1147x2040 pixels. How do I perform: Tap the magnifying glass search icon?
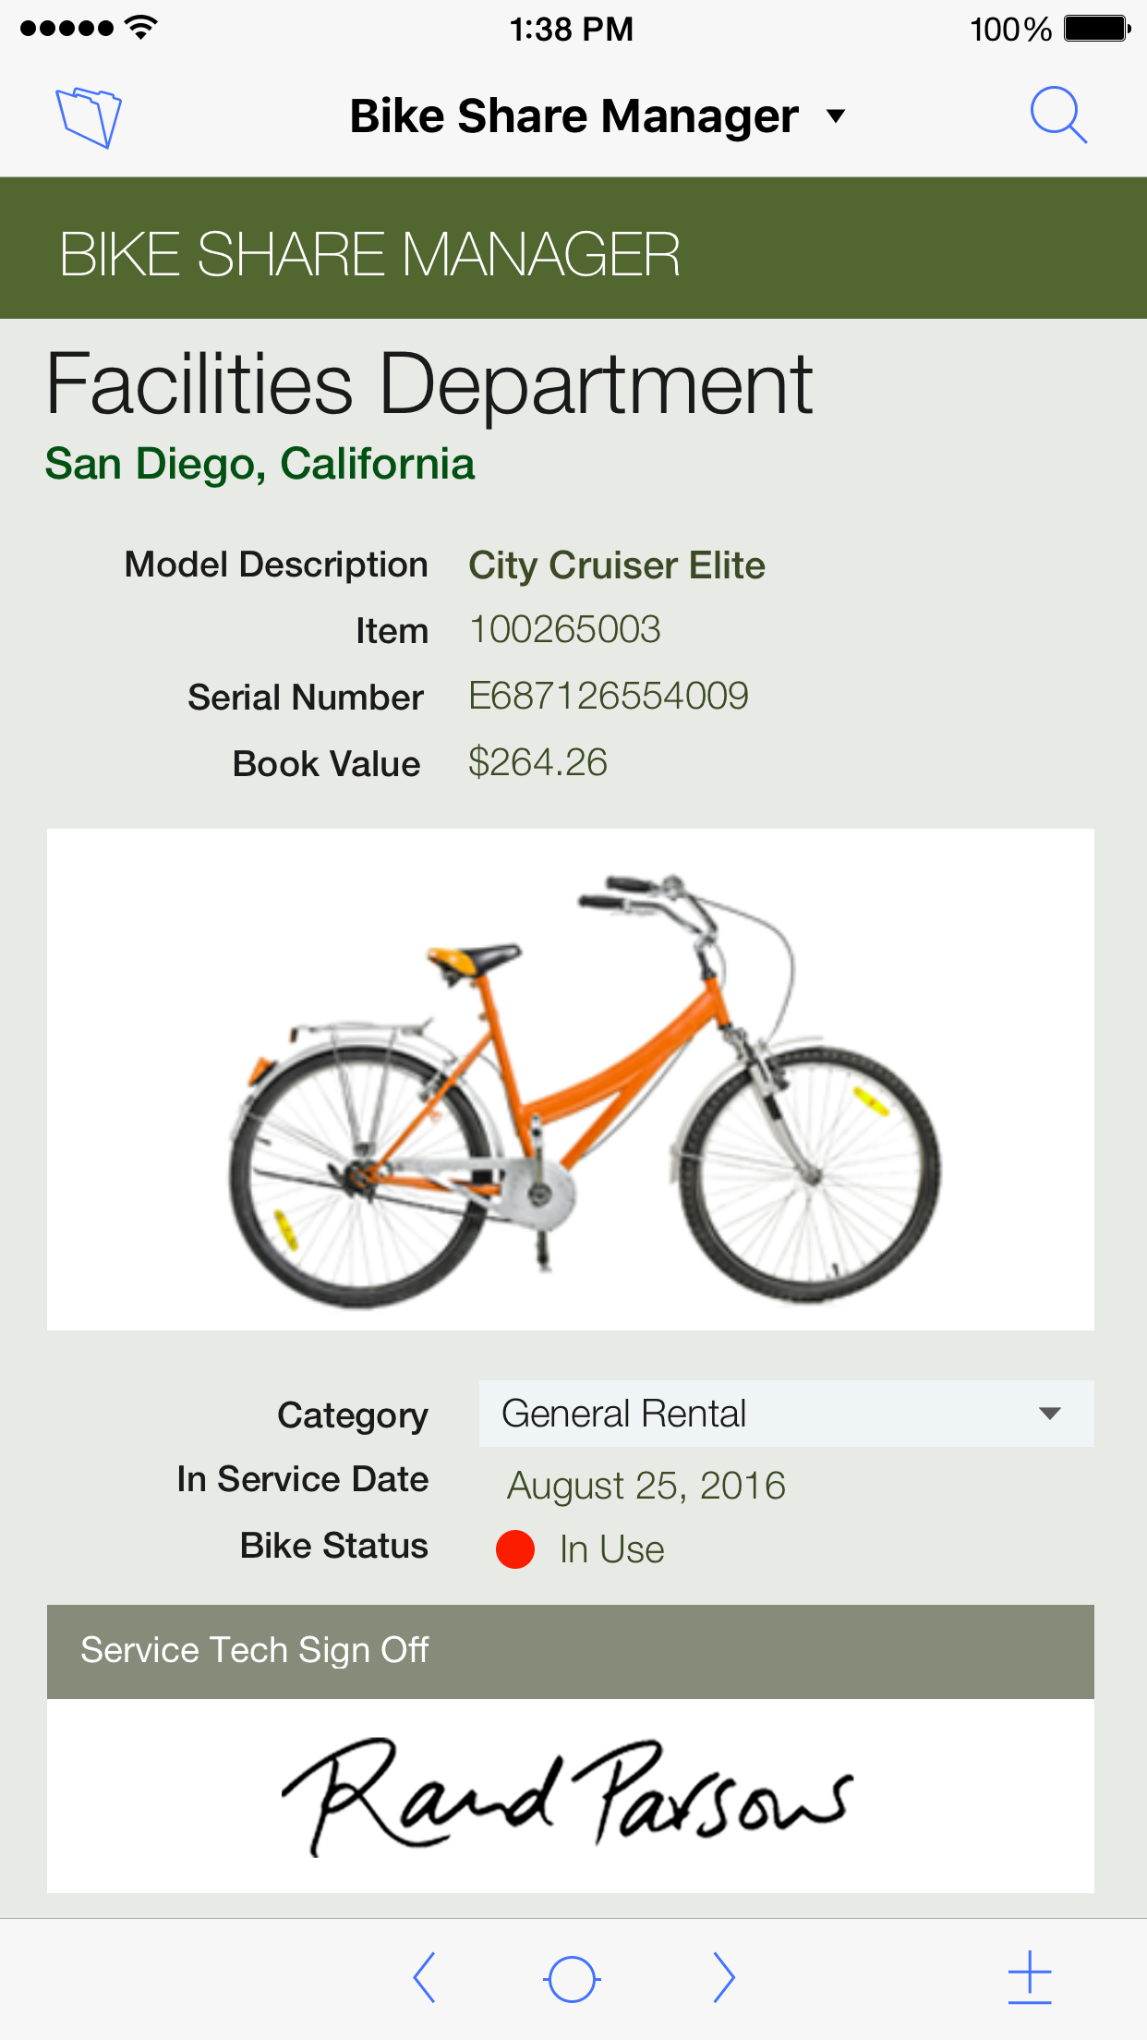coord(1057,115)
